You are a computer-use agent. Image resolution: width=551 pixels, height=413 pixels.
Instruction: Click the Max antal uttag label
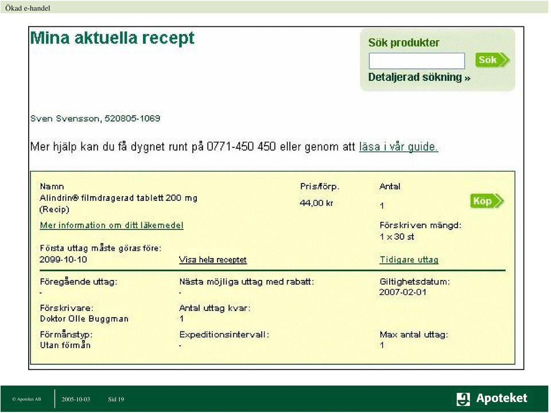click(414, 334)
